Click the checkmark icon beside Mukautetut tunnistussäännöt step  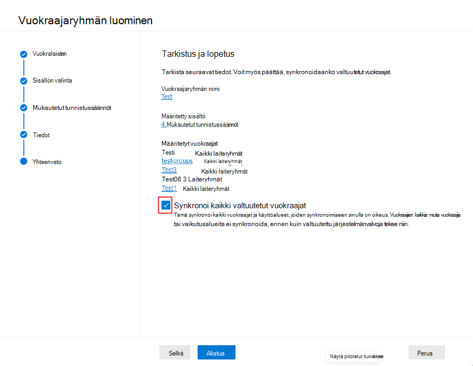point(24,108)
